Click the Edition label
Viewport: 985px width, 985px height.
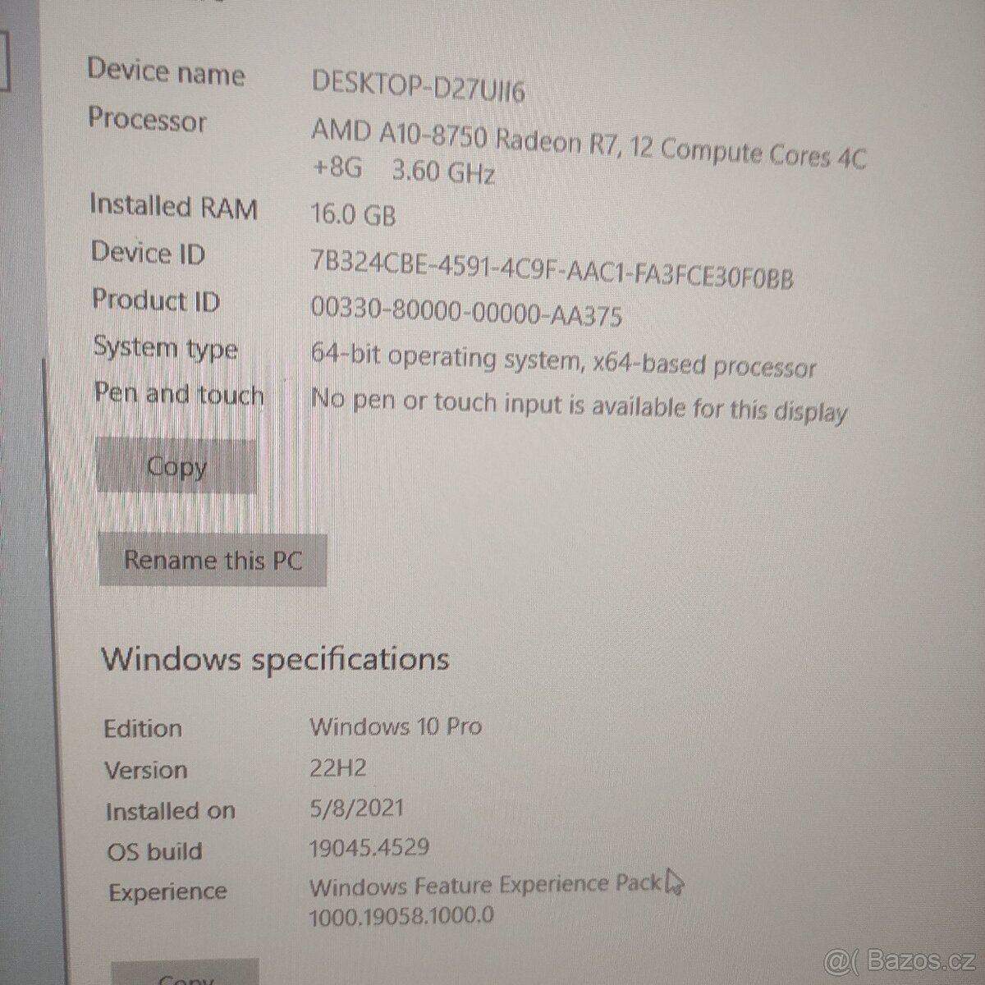[x=143, y=729]
